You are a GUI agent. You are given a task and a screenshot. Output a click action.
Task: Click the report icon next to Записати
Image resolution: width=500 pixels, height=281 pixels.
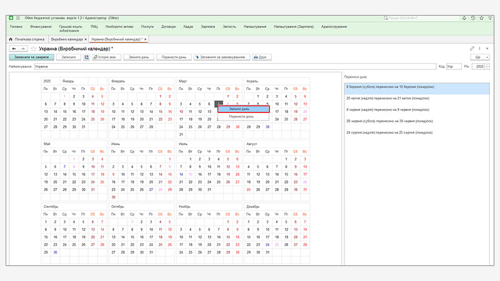[86, 57]
